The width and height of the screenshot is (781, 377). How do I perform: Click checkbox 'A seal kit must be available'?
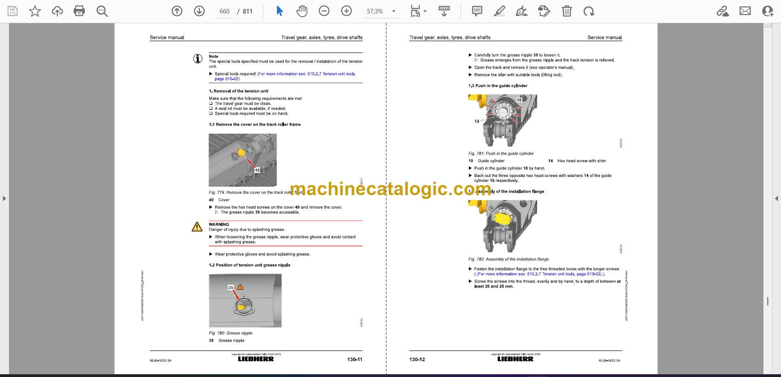211,109
